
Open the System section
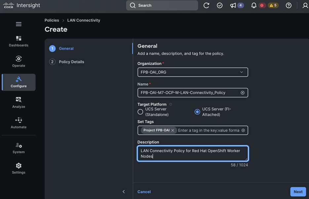coord(19,148)
